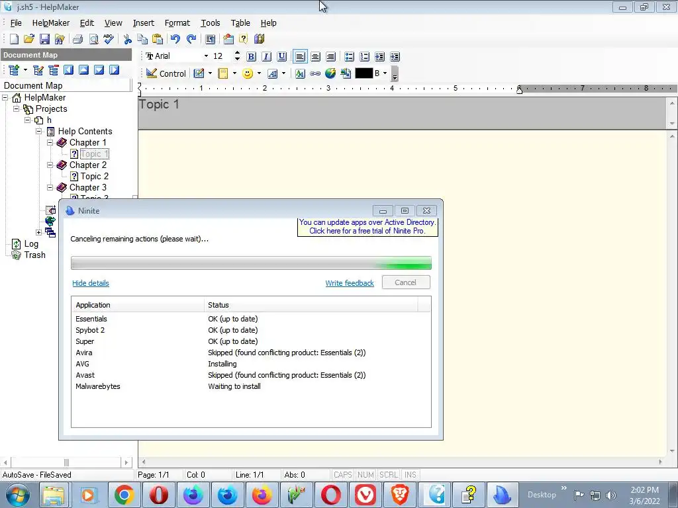Increase font size with stepper up arrow
The image size is (678, 508).
(237, 53)
